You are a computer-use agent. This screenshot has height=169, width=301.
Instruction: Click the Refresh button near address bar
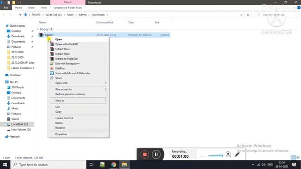(x=248, y=15)
